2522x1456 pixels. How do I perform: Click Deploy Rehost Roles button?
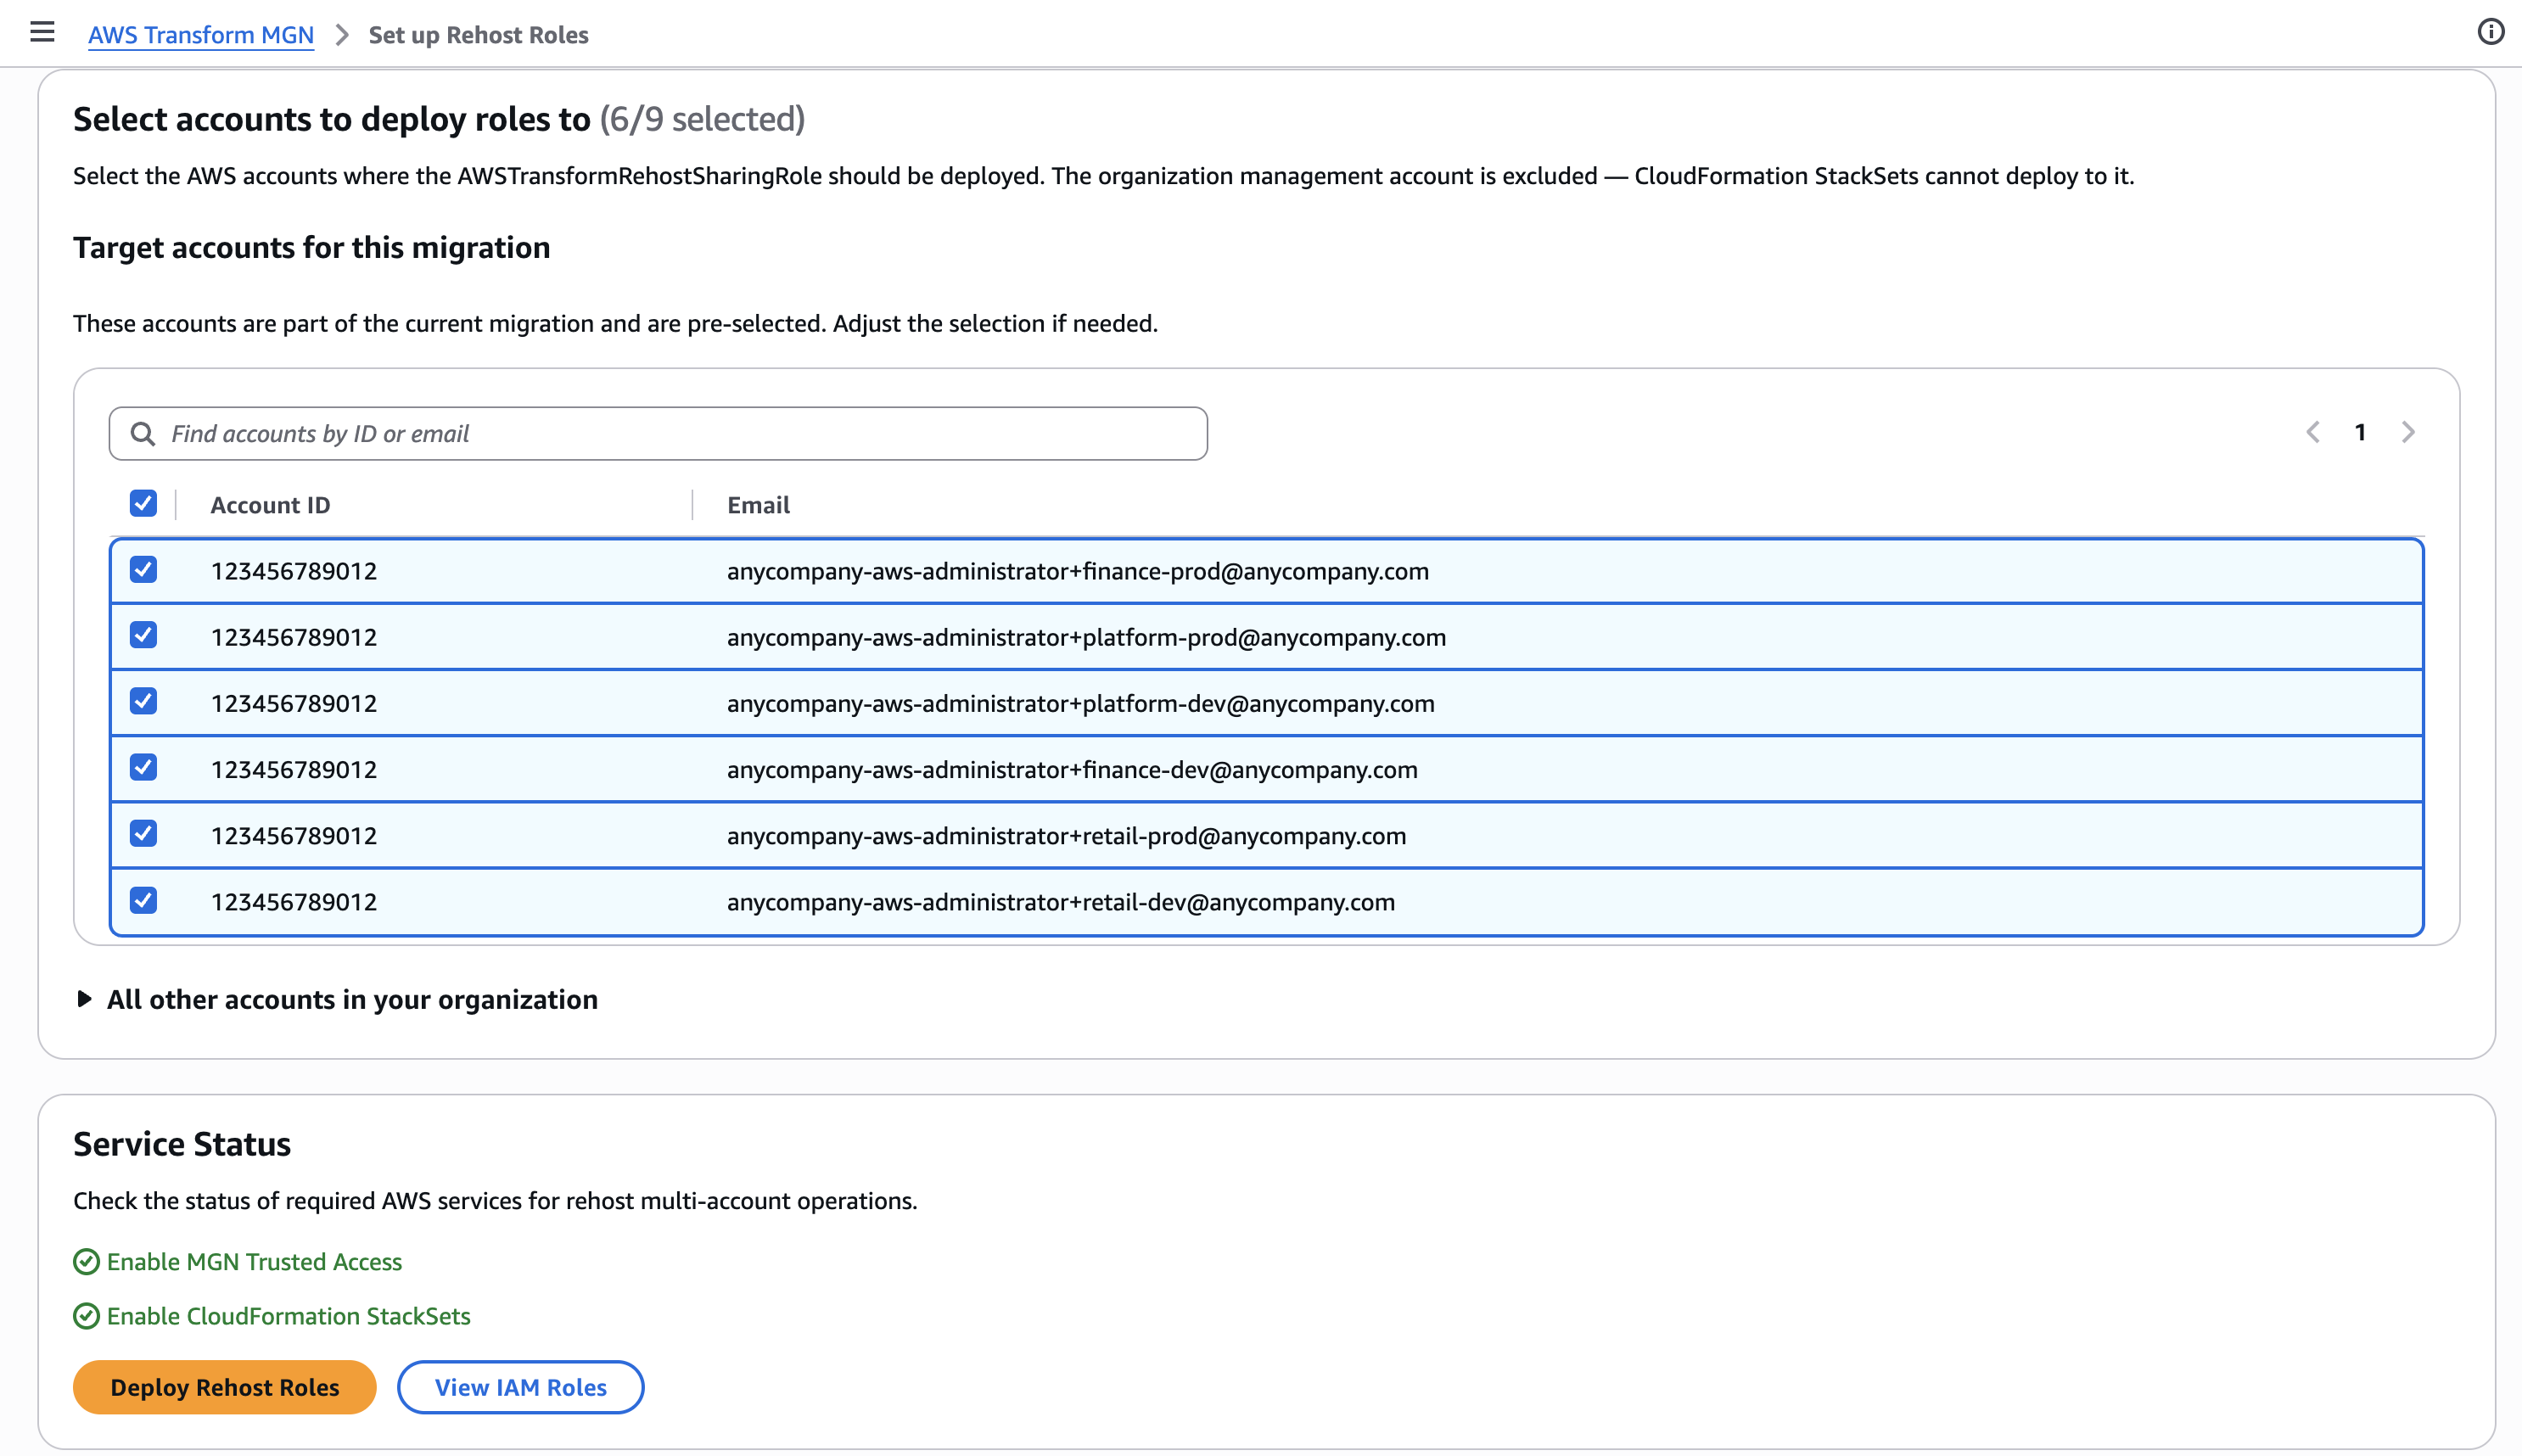225,1387
